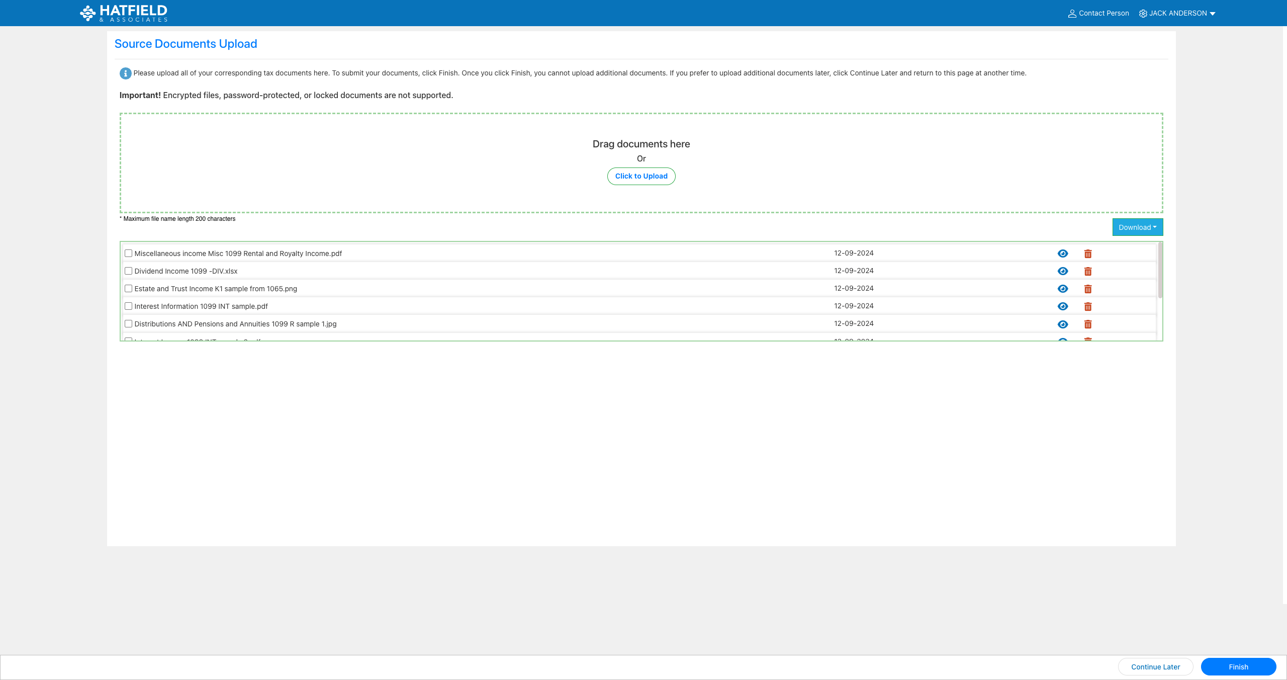Preview Distributions AND Pensions 1099 R sample

[x=1063, y=324]
